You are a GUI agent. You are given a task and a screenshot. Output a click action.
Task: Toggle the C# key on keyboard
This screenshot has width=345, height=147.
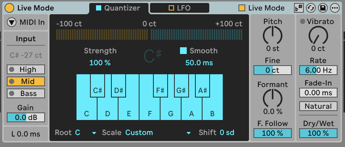97,86
